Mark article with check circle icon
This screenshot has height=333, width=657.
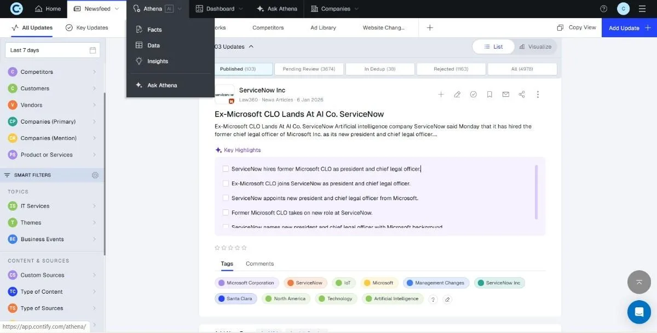473,95
